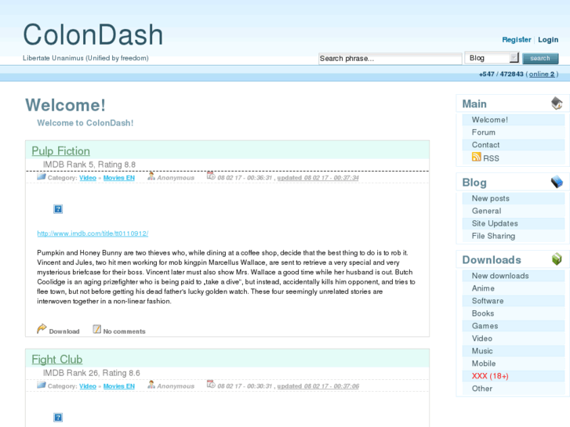Click the calendar date icon in Pulp Fiction post
Image resolution: width=570 pixels, height=427 pixels.
(x=211, y=176)
